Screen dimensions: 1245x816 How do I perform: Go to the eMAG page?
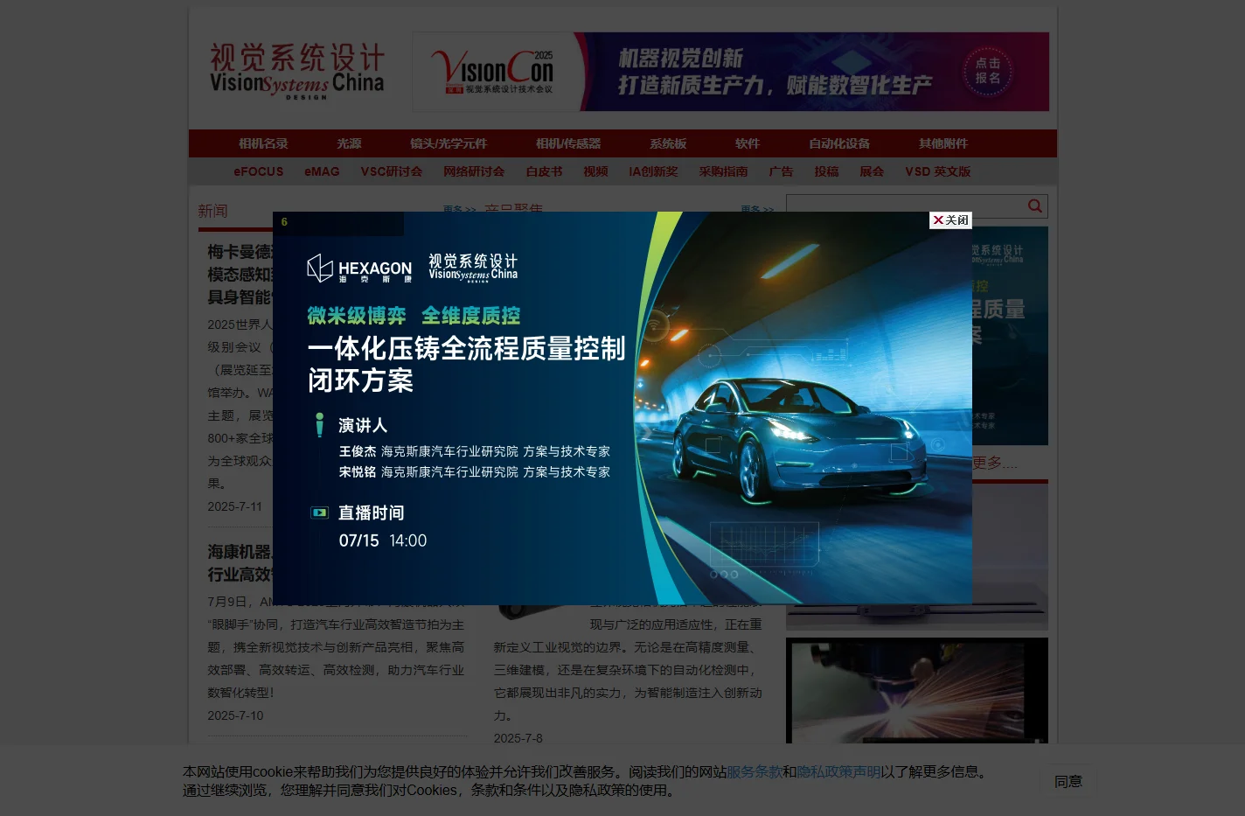pos(322,171)
